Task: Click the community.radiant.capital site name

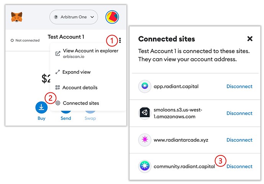Action: (184, 166)
